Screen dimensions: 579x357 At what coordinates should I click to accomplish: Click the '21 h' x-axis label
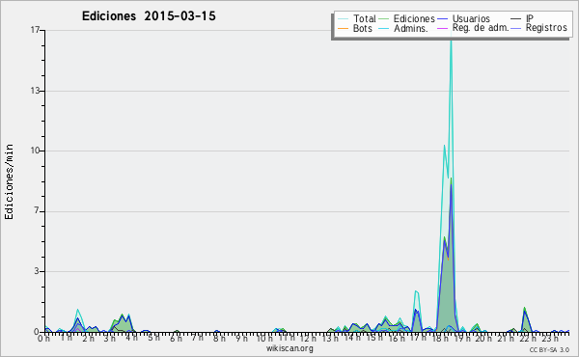[505, 339]
